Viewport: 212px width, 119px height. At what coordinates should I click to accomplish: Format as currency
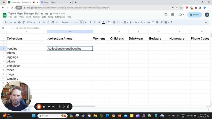[39, 22]
